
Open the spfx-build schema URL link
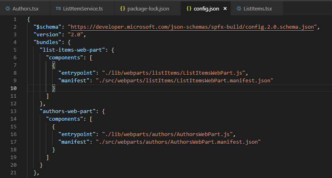192,27
